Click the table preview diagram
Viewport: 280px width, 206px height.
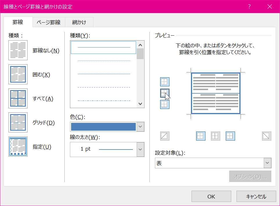216,93
